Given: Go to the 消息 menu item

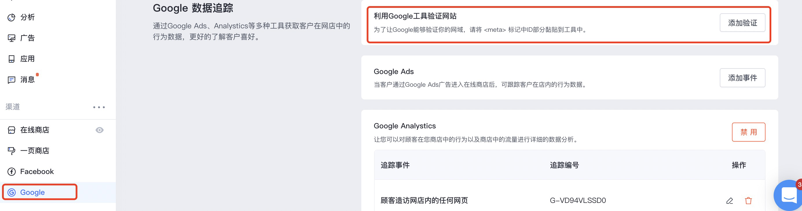Looking at the screenshot, I should tap(28, 80).
